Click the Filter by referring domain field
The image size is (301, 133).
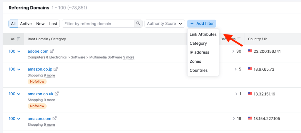98,24
